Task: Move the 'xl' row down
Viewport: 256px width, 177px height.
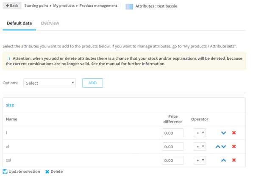Action: (x=224, y=147)
